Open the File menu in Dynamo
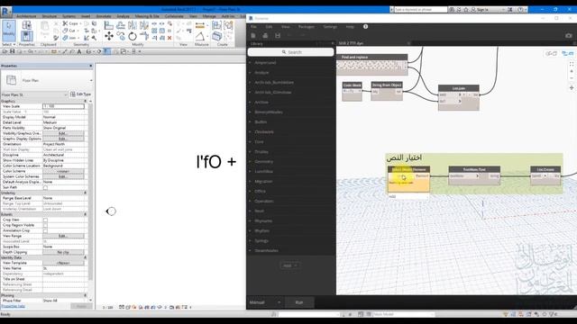The height and width of the screenshot is (324, 577). 253,27
